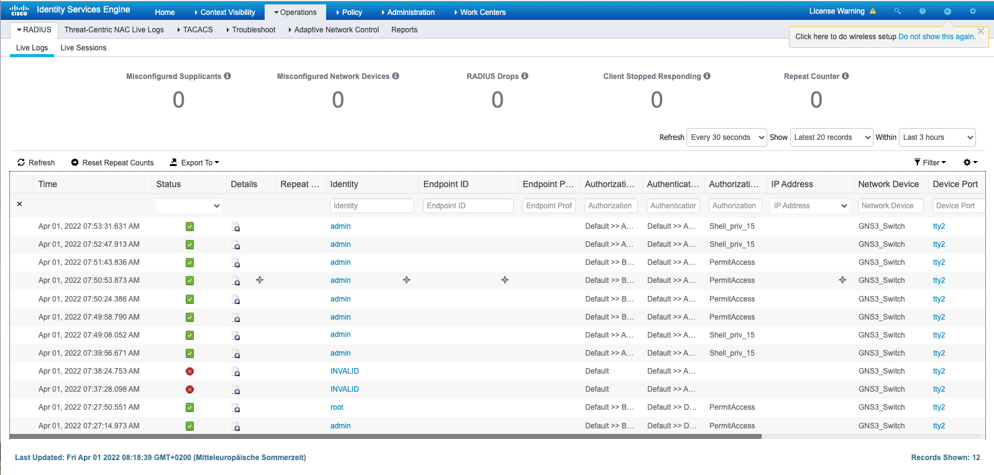Click the Misconfigured Supplicants info icon
This screenshot has height=475, width=994.
click(x=227, y=76)
